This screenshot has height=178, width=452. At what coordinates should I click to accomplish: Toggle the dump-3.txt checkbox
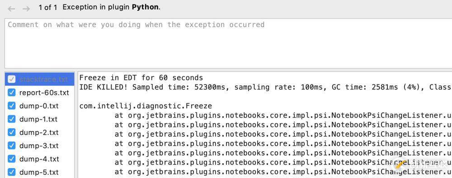tap(12, 145)
